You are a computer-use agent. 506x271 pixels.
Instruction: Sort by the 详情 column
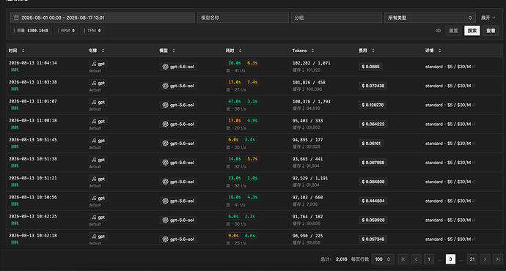pyautogui.click(x=439, y=51)
